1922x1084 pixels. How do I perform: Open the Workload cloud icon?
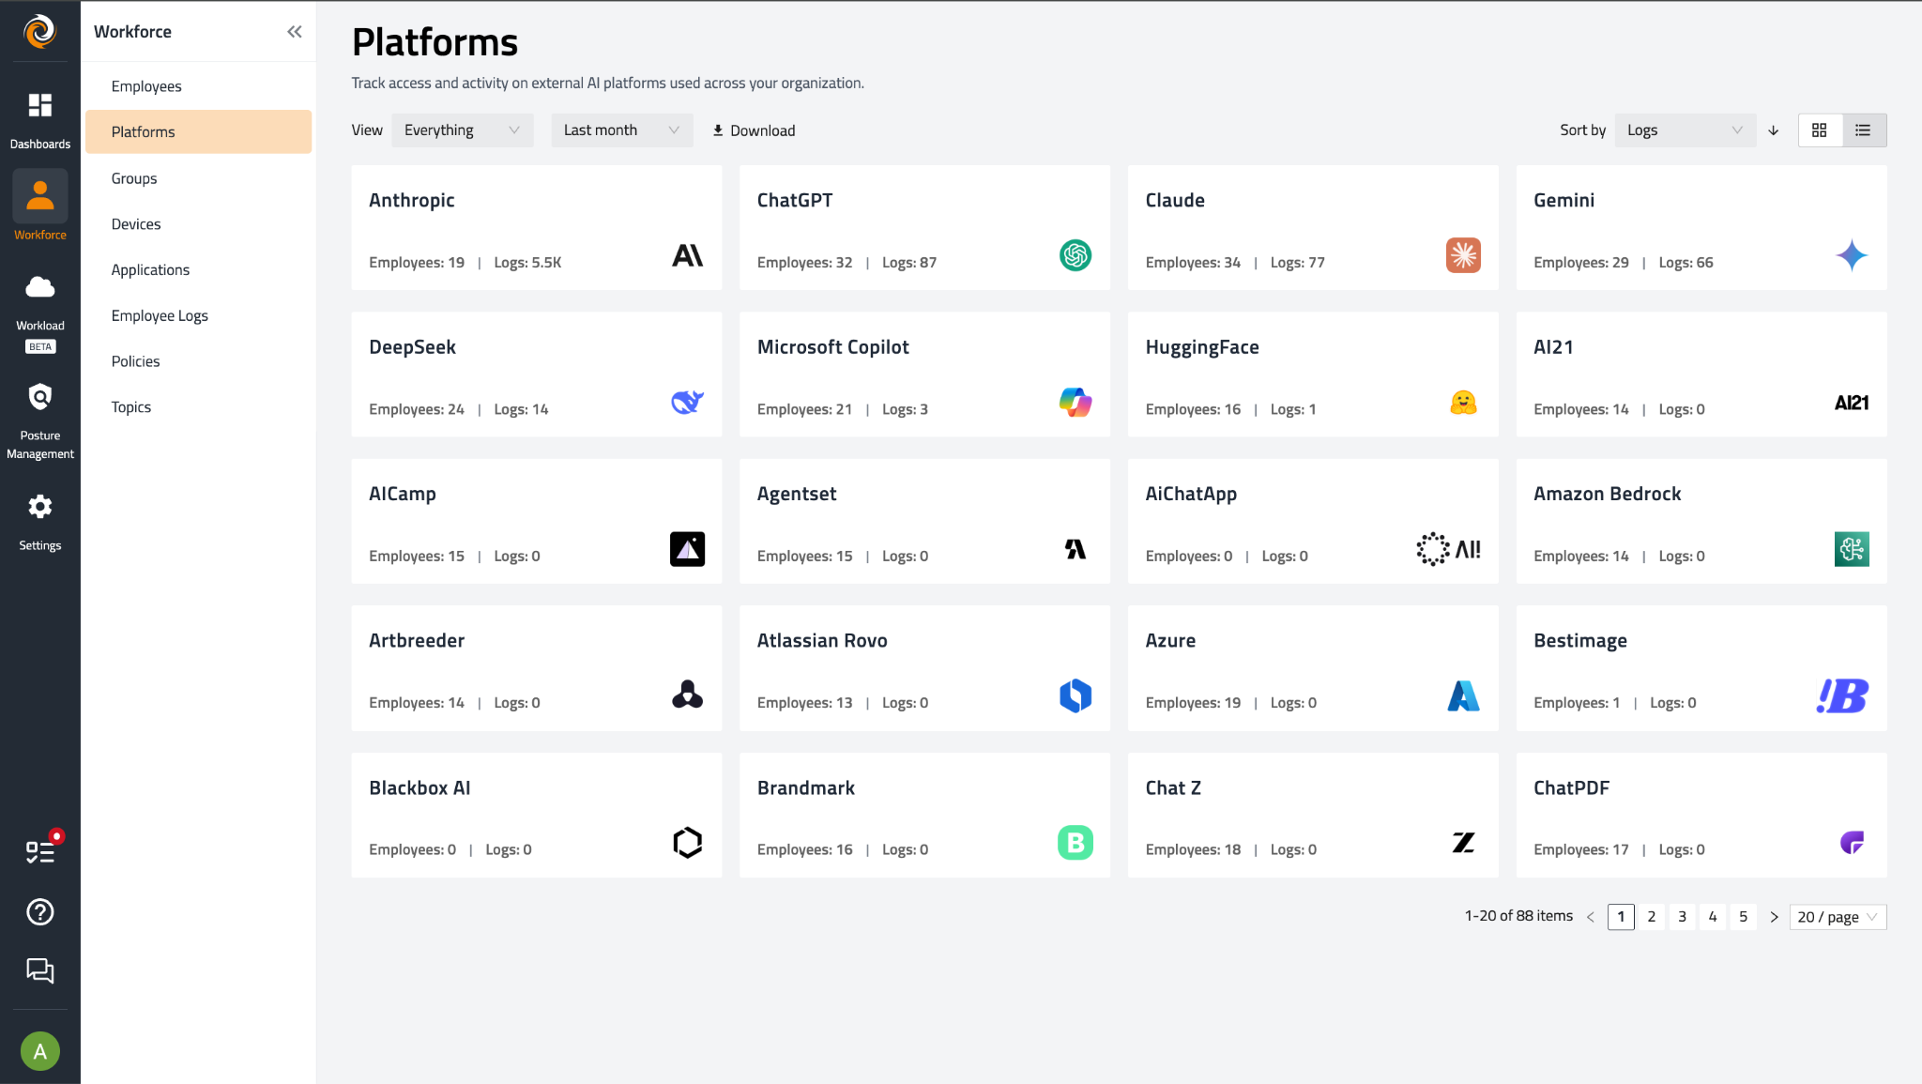[39, 287]
